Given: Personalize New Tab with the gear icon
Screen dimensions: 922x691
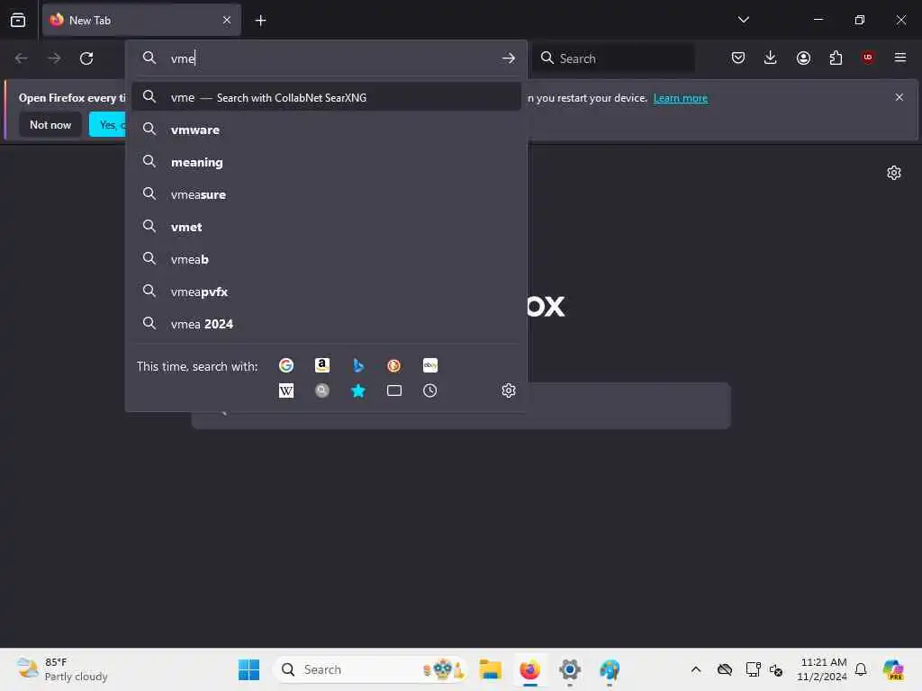Looking at the screenshot, I should pyautogui.click(x=894, y=173).
